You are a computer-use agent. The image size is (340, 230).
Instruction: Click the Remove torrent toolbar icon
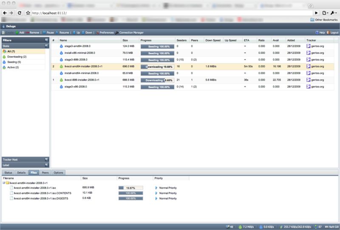[32, 32]
